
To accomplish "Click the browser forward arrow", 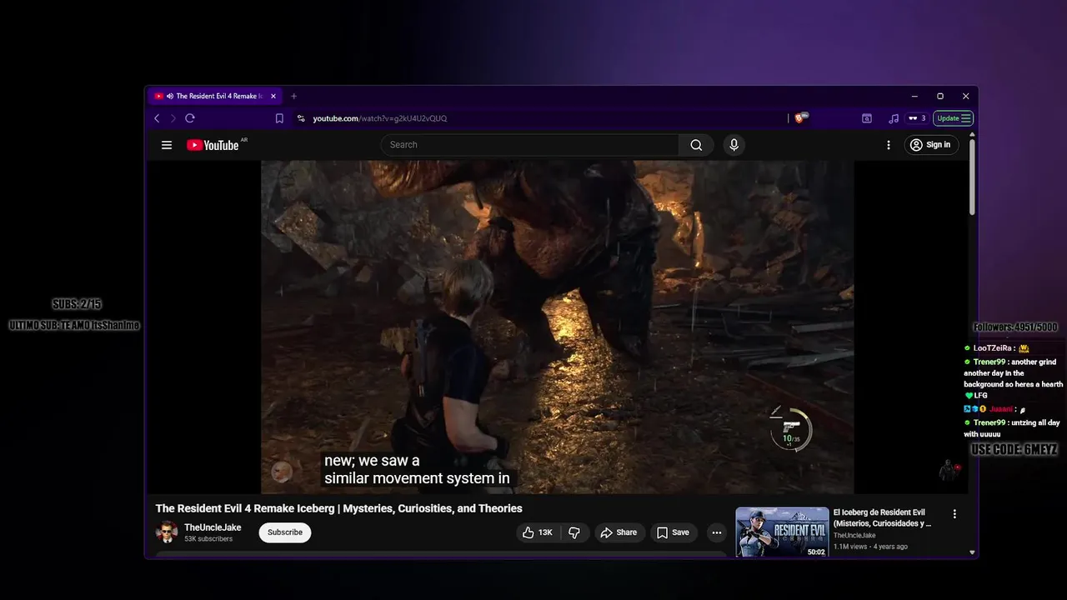I will [x=173, y=118].
